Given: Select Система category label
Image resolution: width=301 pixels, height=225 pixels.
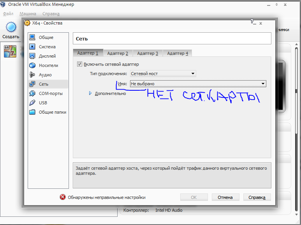Looking at the screenshot, I should 47,47.
